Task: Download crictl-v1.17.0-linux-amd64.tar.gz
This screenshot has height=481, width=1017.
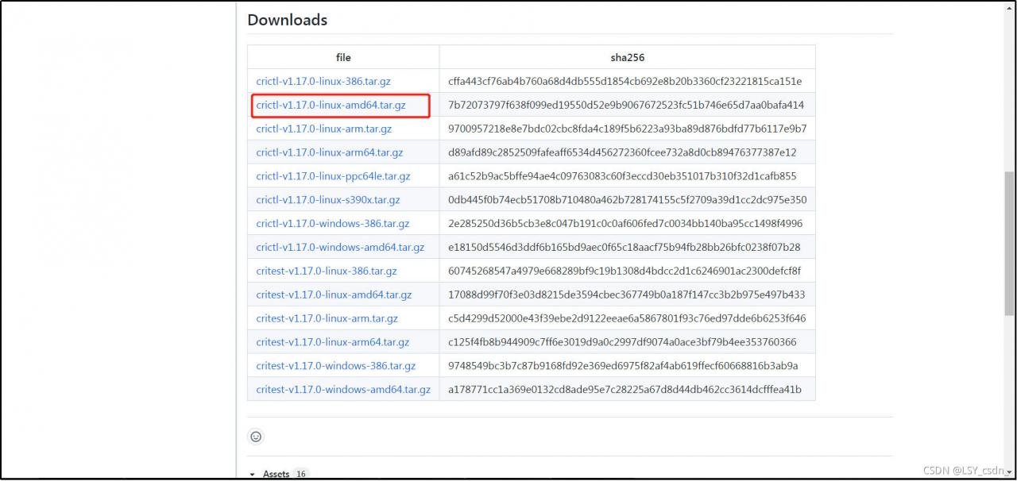Action: 331,105
